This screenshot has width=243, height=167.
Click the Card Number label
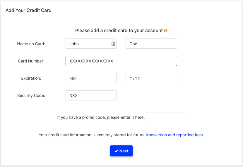[x=31, y=61]
